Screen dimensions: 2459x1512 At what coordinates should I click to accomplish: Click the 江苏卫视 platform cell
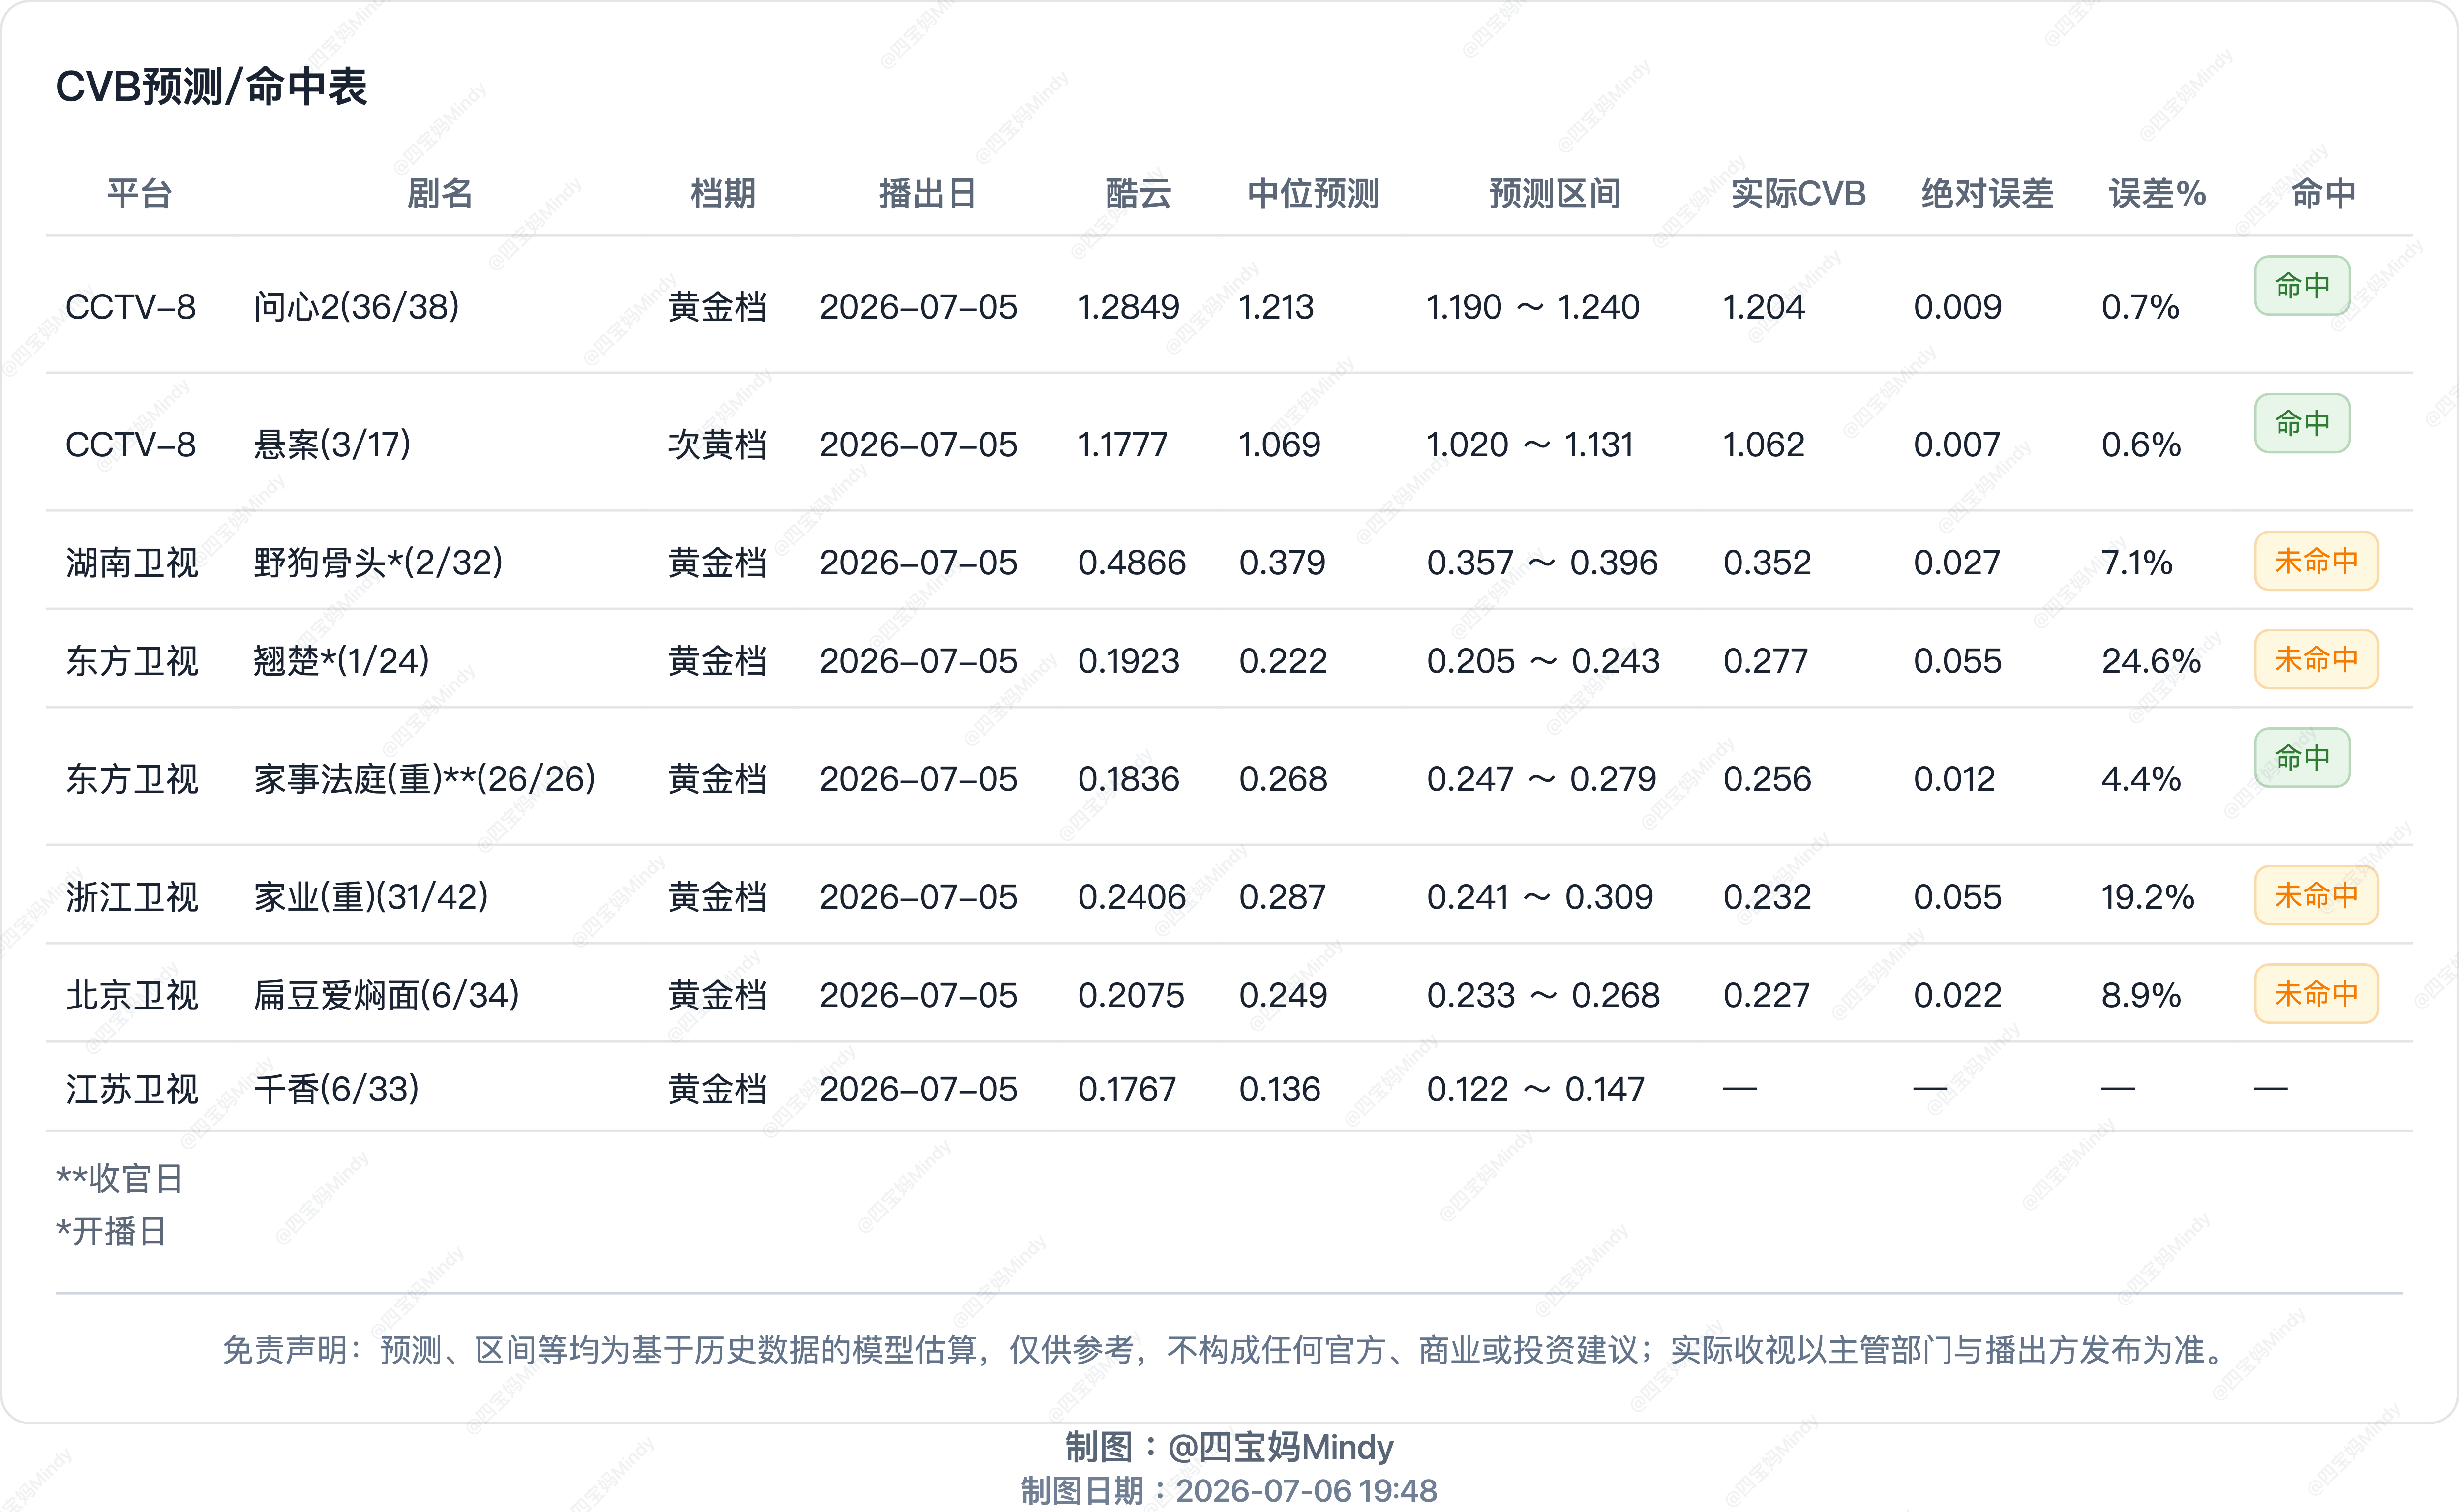pos(132,1088)
